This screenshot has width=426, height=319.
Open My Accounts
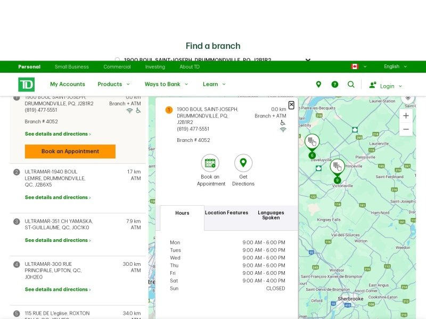click(x=68, y=84)
